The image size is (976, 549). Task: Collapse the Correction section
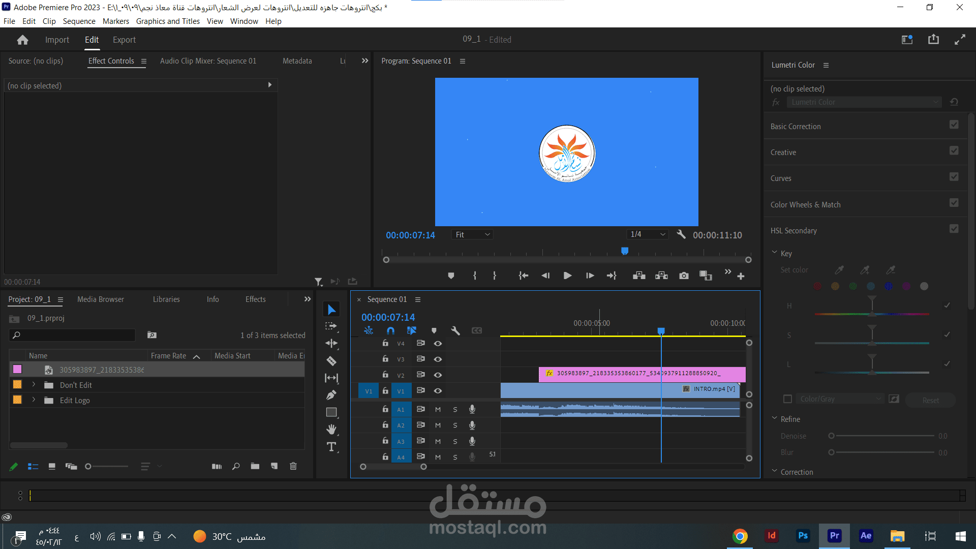point(775,471)
